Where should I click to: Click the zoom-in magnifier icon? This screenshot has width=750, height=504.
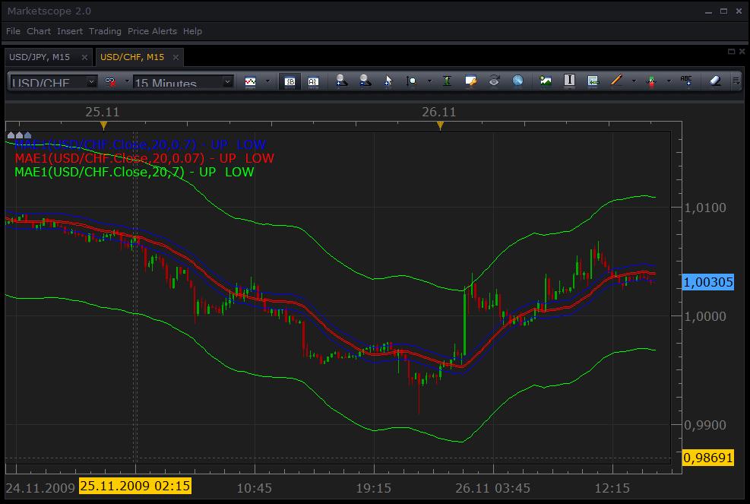(341, 81)
